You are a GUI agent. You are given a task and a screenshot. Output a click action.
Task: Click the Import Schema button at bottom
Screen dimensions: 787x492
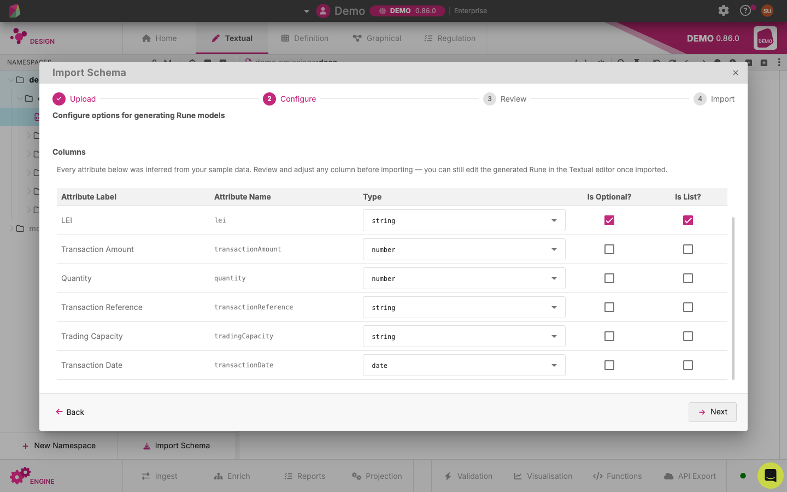[177, 446]
